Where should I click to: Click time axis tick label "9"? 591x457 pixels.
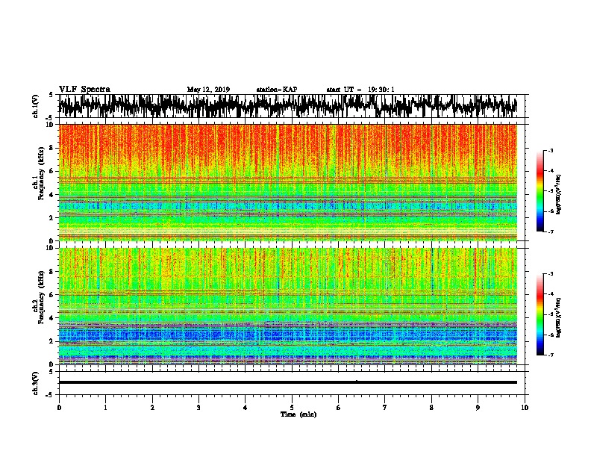coord(478,408)
